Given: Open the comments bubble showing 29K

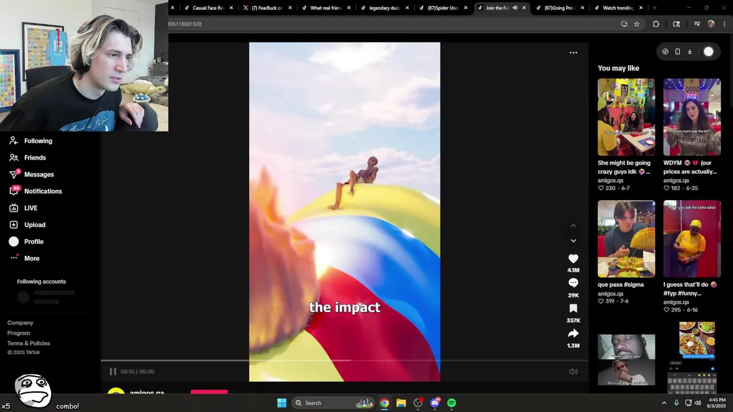Looking at the screenshot, I should [x=573, y=283].
